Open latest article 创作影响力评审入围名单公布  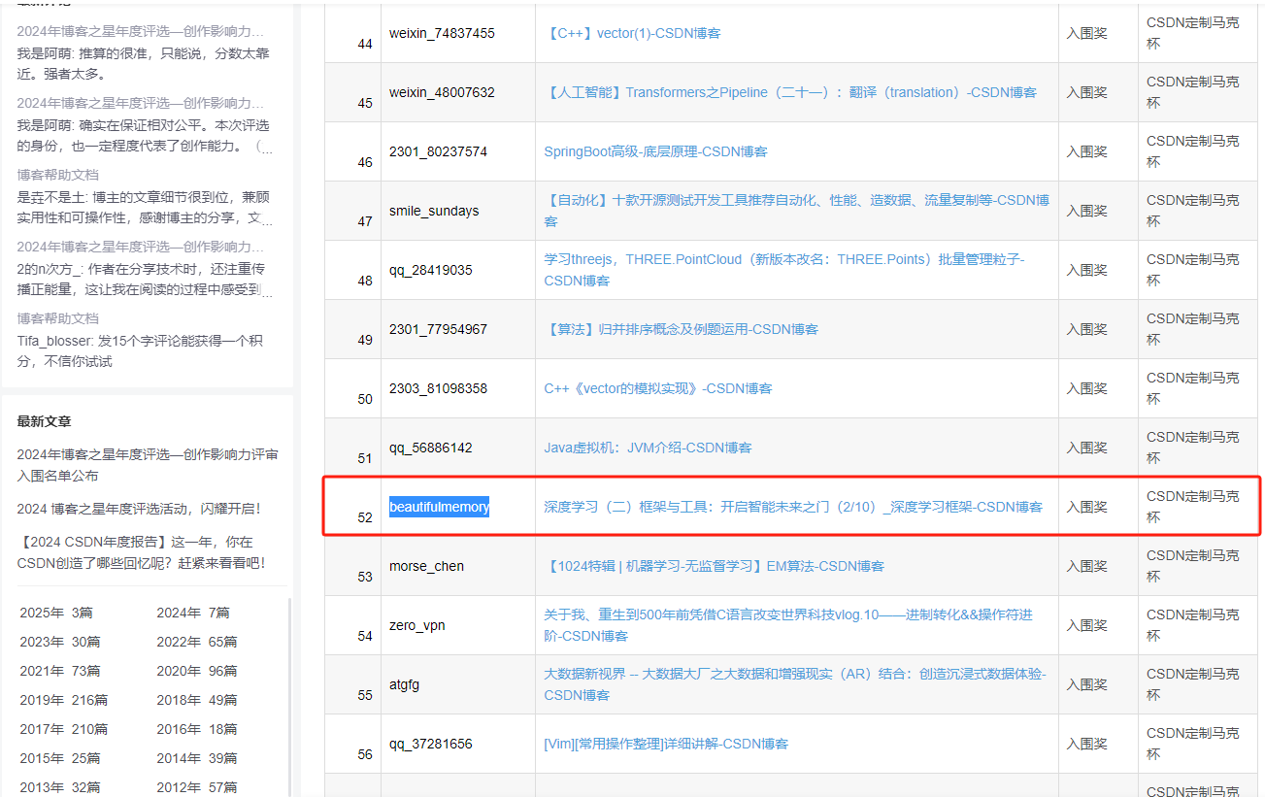(x=148, y=465)
